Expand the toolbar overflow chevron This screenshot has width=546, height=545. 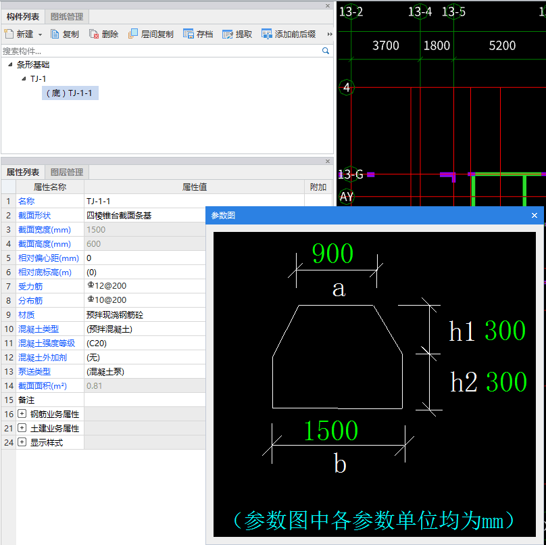tap(329, 34)
